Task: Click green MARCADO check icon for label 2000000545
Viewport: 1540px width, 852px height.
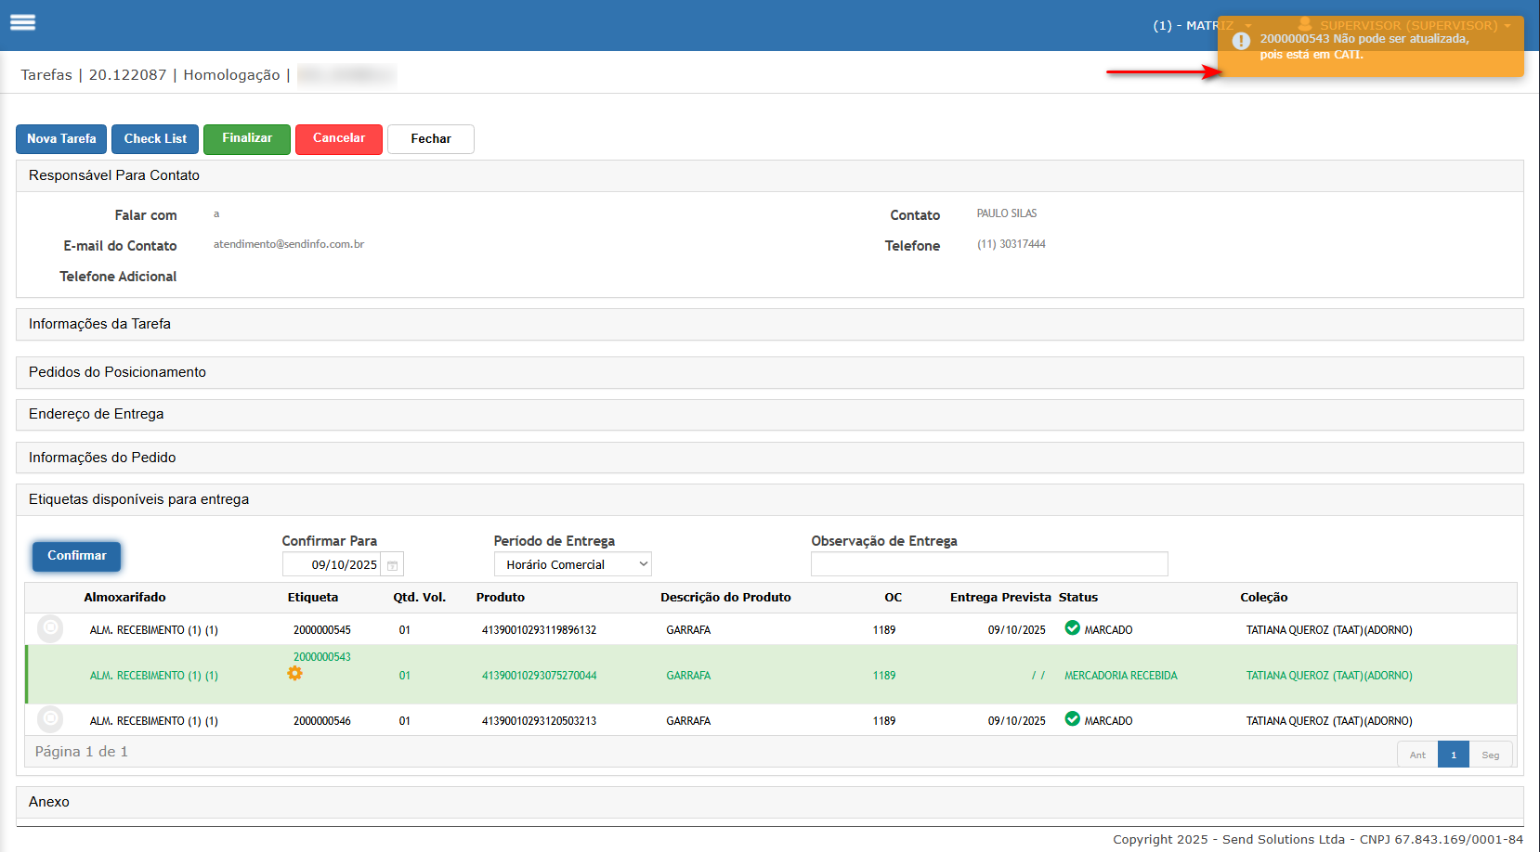Action: click(1072, 628)
